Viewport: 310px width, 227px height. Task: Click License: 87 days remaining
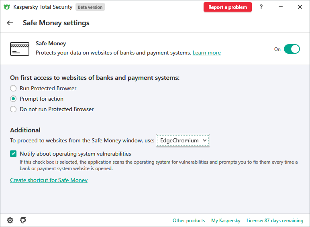[275, 221]
